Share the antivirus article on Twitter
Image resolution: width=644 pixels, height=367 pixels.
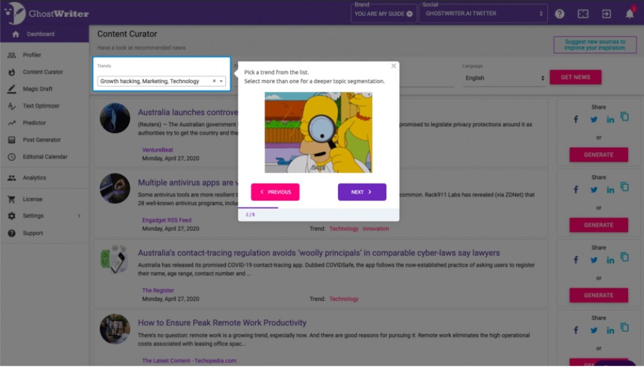pyautogui.click(x=593, y=189)
